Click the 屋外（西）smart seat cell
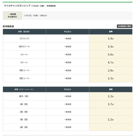The image size is (135, 136). (x=24, y=96)
